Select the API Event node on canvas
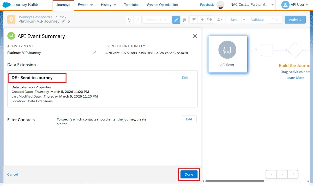The width and height of the screenshot is (313, 186). click(x=228, y=54)
